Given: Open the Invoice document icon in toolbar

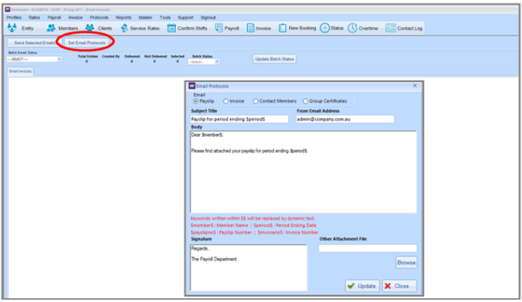Looking at the screenshot, I should (250, 28).
